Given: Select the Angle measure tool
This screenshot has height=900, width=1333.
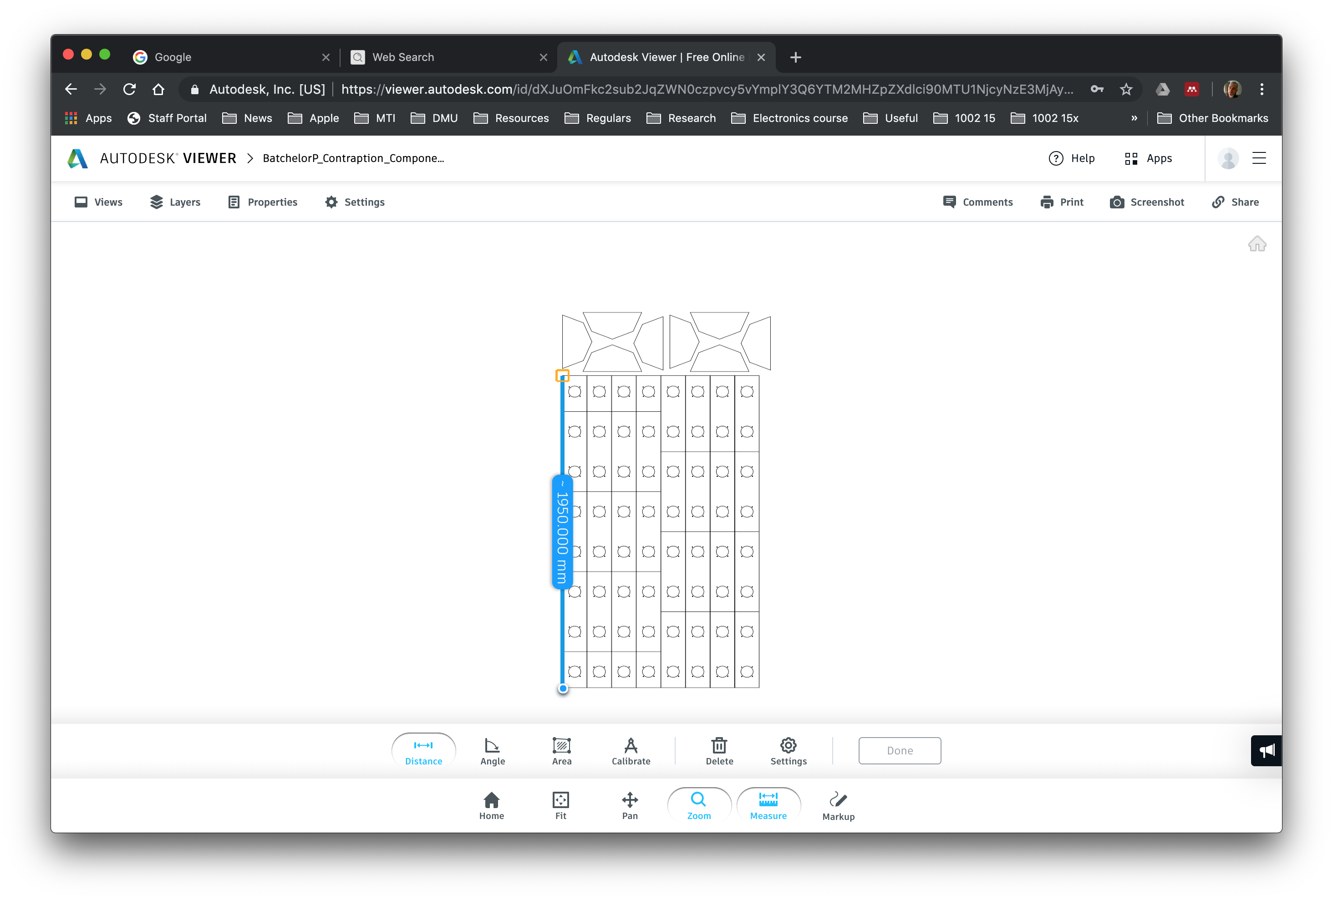Looking at the screenshot, I should 493,751.
